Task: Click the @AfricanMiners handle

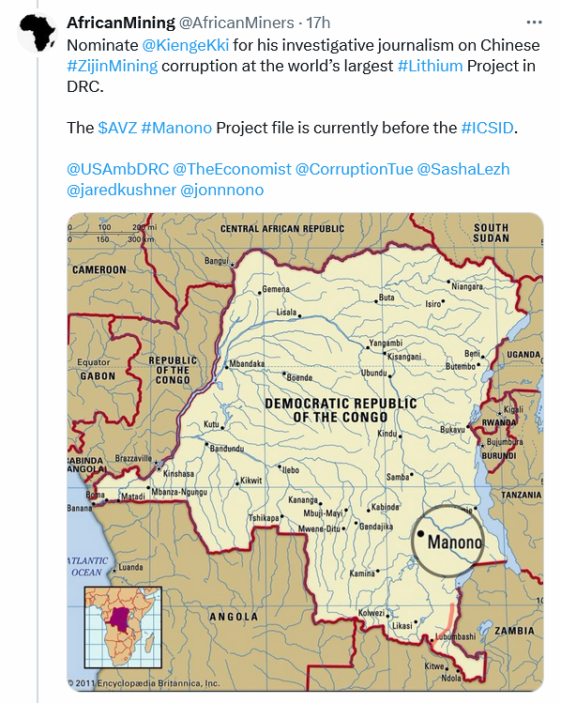Action: tap(236, 23)
